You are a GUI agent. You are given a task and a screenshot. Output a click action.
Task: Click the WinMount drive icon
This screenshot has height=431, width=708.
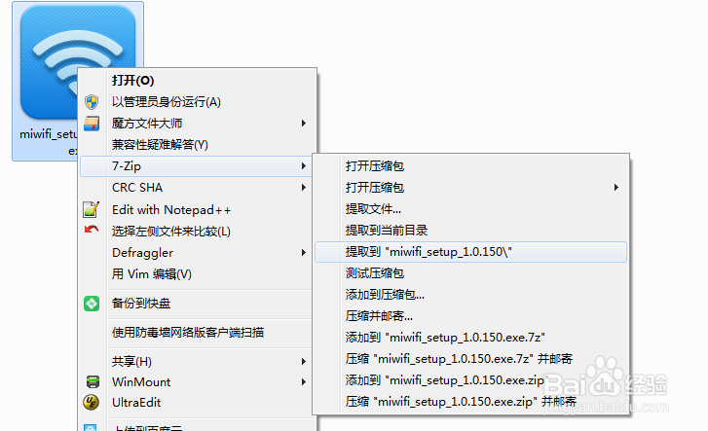(93, 381)
